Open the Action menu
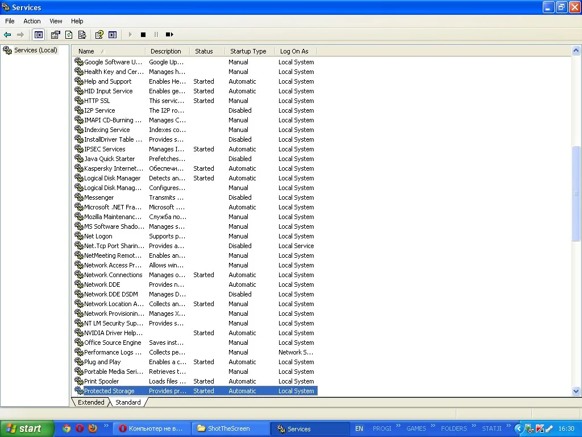 pos(32,21)
